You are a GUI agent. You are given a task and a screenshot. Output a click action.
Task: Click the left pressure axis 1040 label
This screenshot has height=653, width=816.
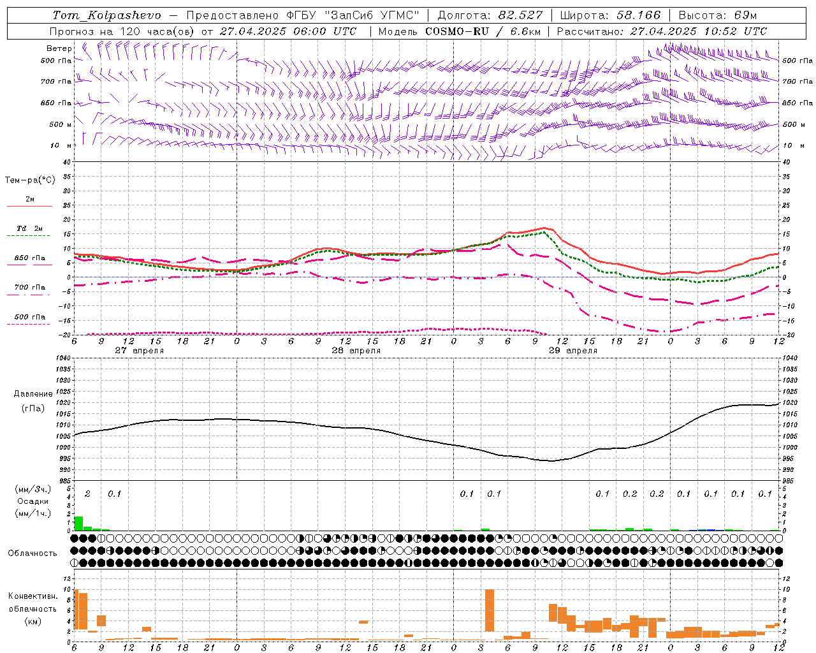(x=63, y=358)
